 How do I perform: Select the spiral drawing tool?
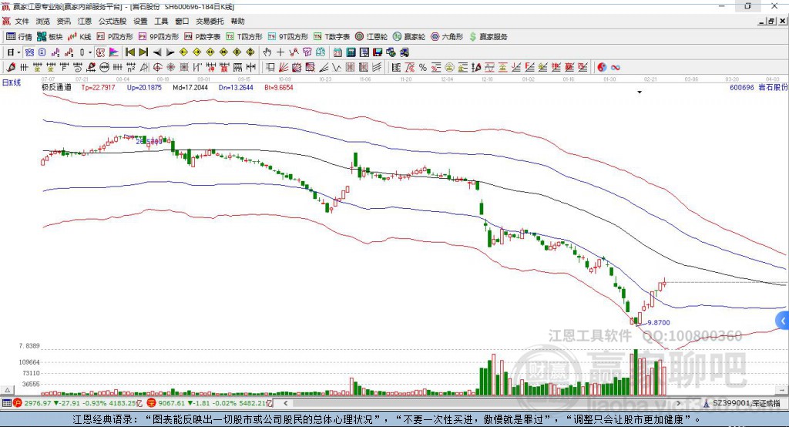click(78, 67)
